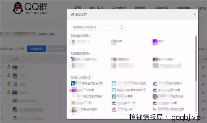Select round gray avatar of 交流小组 group
Viewport: 207px width, 123px height.
click(x=155, y=97)
